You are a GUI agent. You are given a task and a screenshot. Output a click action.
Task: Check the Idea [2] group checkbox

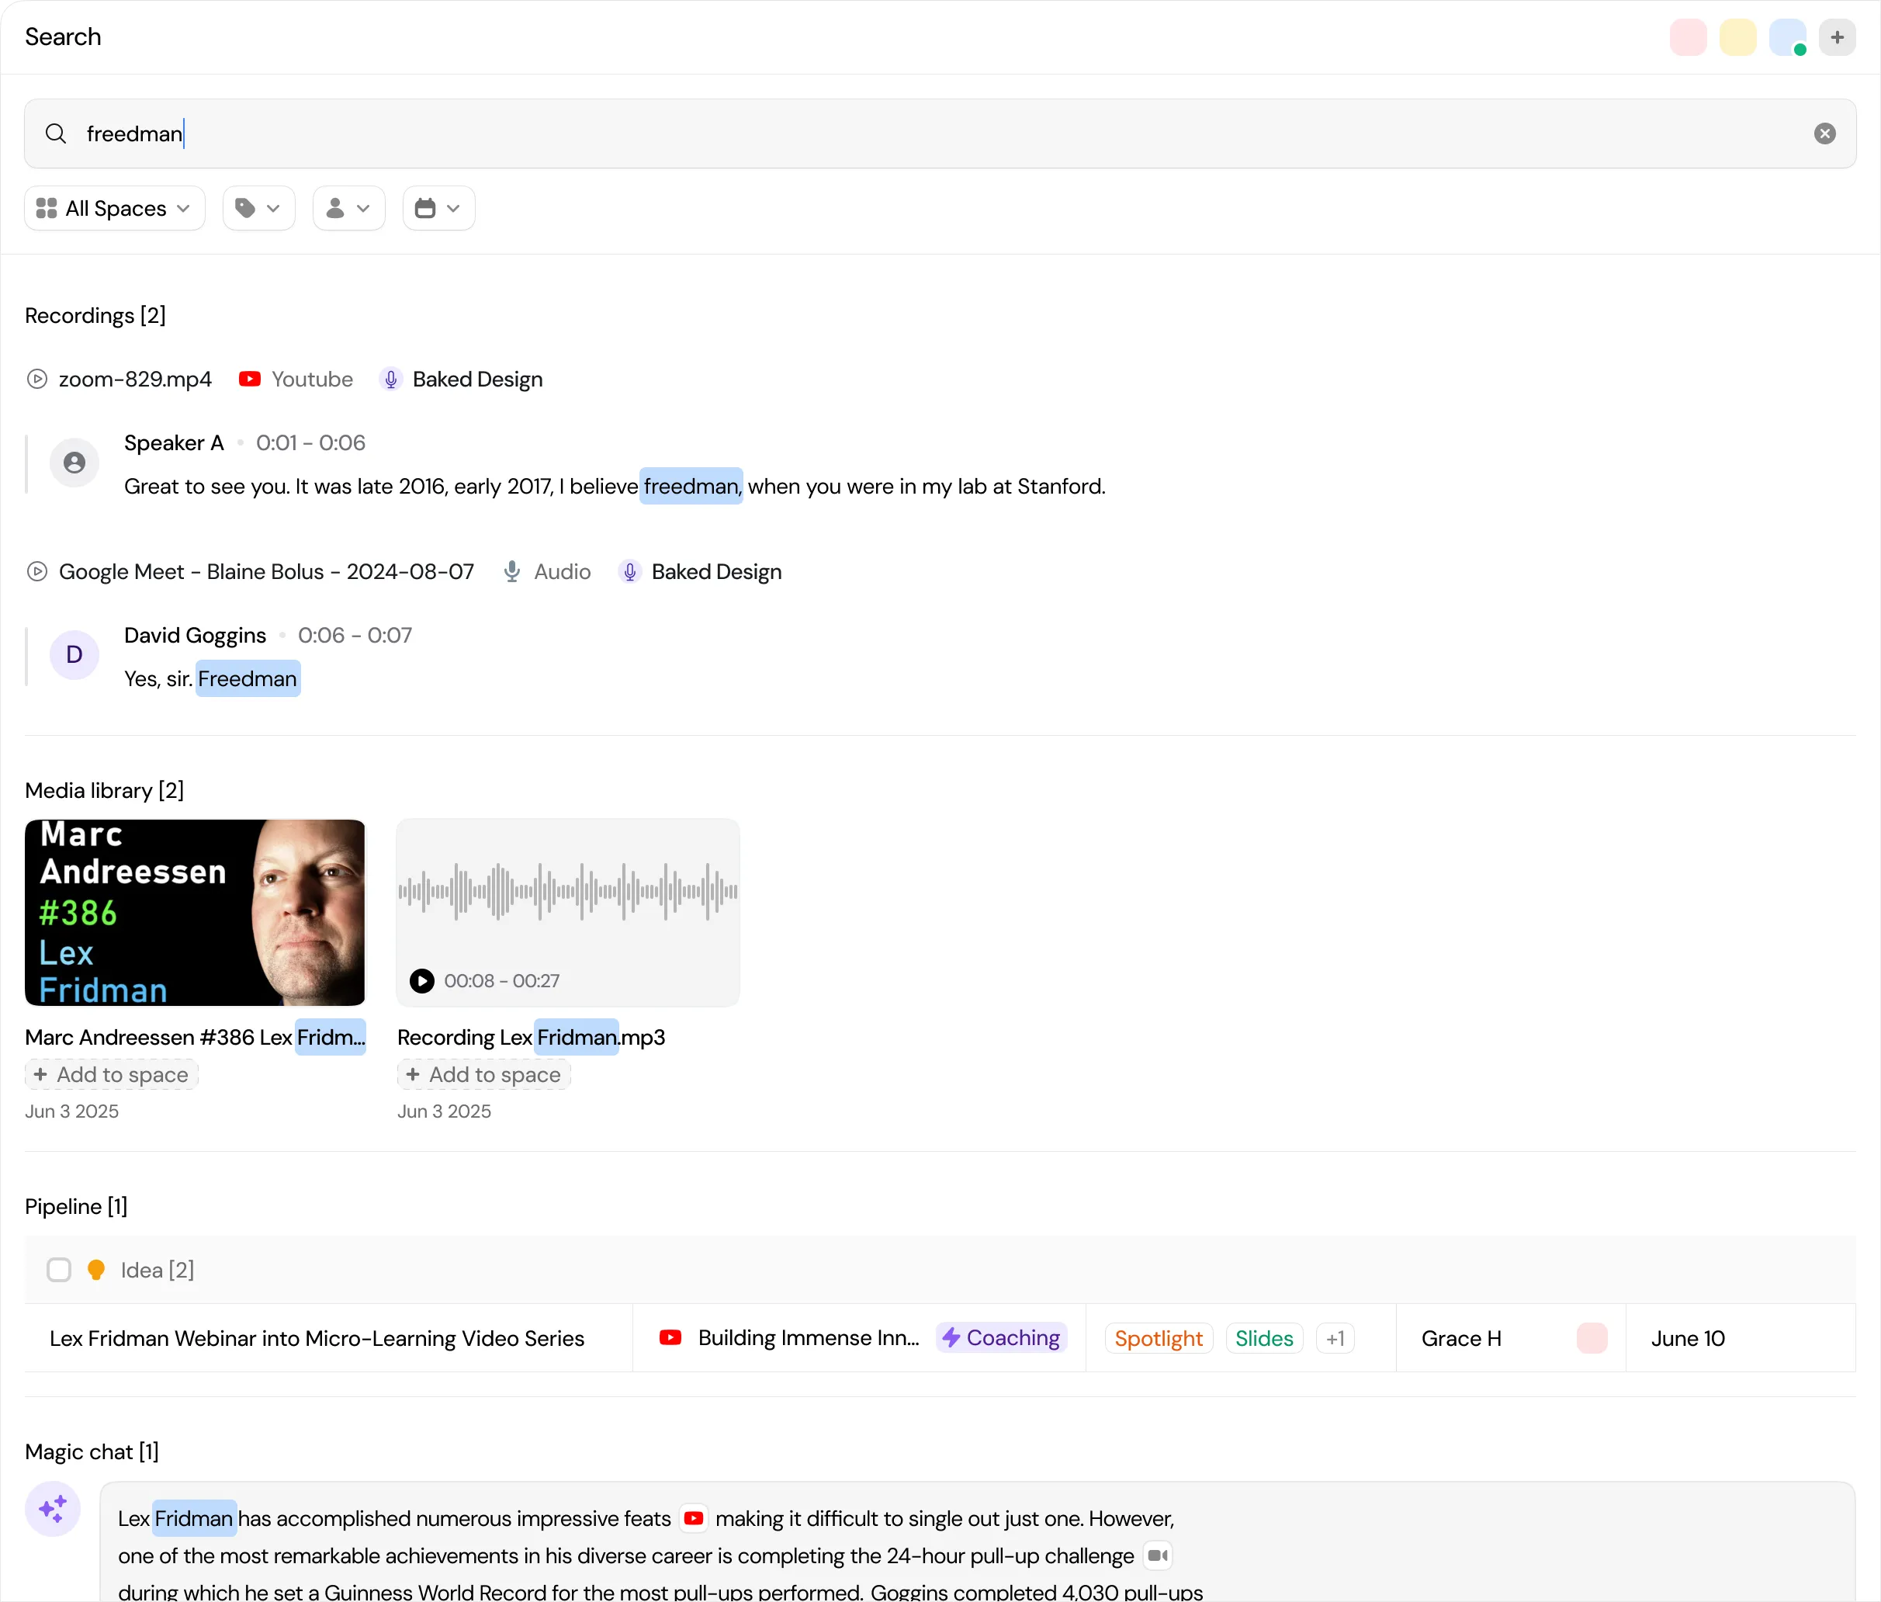tap(59, 1270)
